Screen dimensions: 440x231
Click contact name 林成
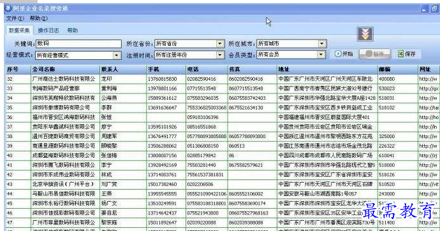click(106, 175)
